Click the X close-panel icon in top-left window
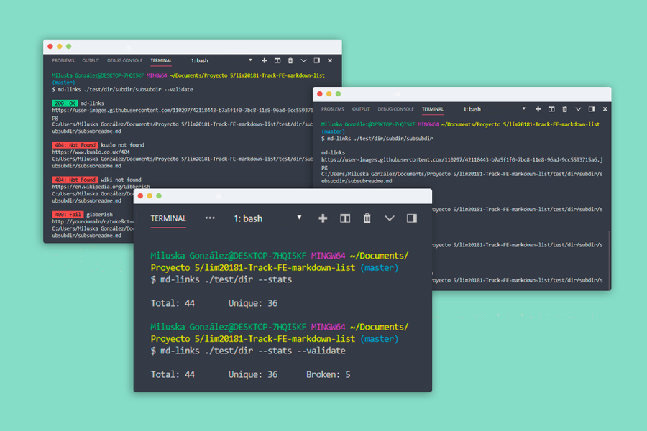Screen dimensions: 647x431 (330, 61)
